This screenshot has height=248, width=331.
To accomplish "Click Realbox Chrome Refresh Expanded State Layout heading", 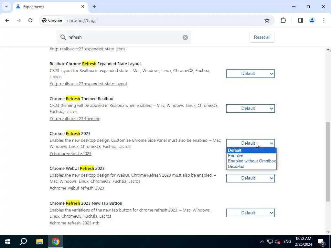I will coord(95,64).
